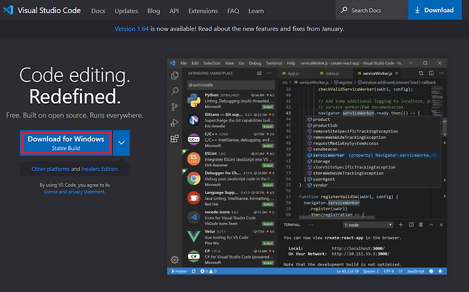469x292 pixels.
Task: Click the @sort:installs extension search box
Action: point(231,85)
